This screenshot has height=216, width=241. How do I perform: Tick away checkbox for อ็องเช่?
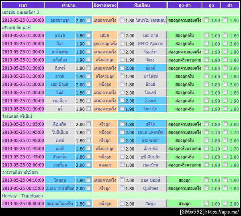click(122, 101)
